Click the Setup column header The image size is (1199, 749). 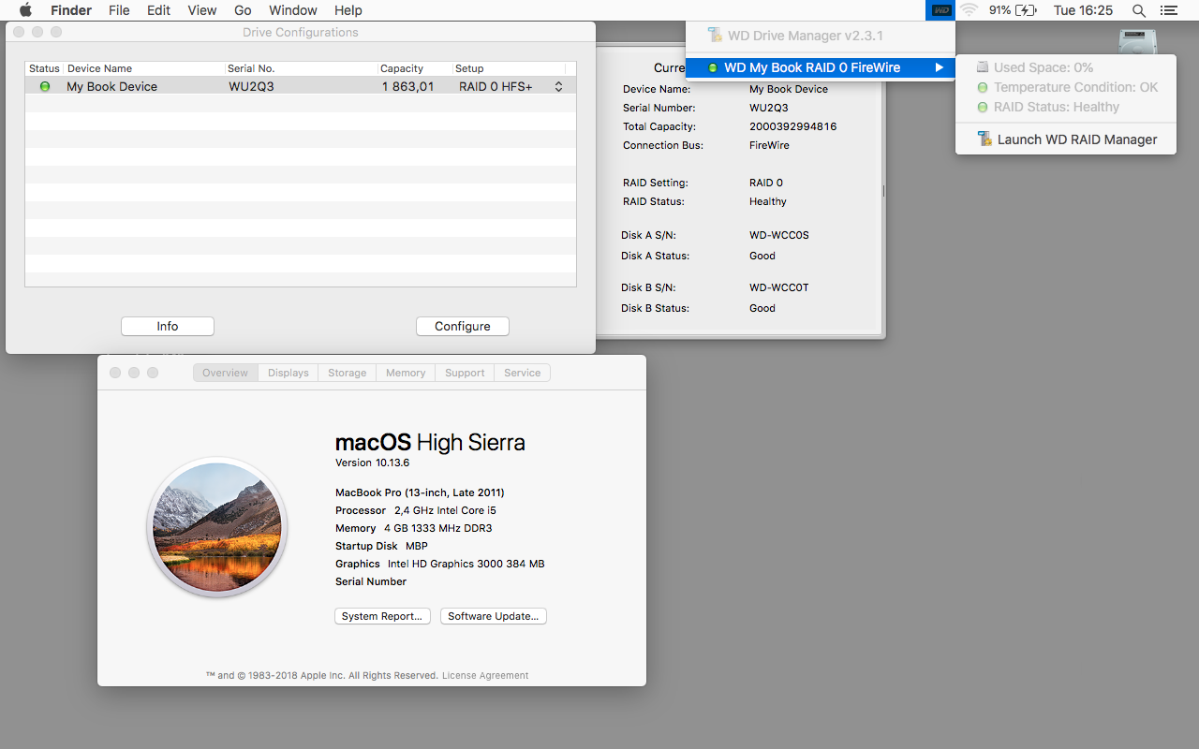(510, 68)
